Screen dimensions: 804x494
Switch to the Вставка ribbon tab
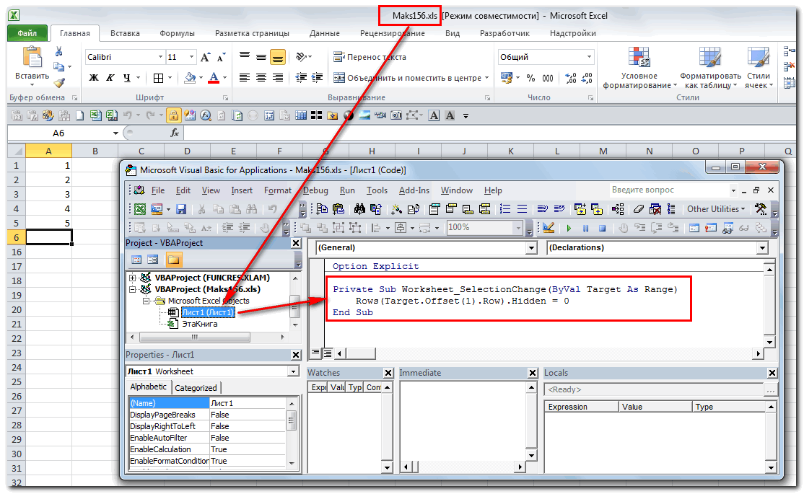[x=125, y=33]
